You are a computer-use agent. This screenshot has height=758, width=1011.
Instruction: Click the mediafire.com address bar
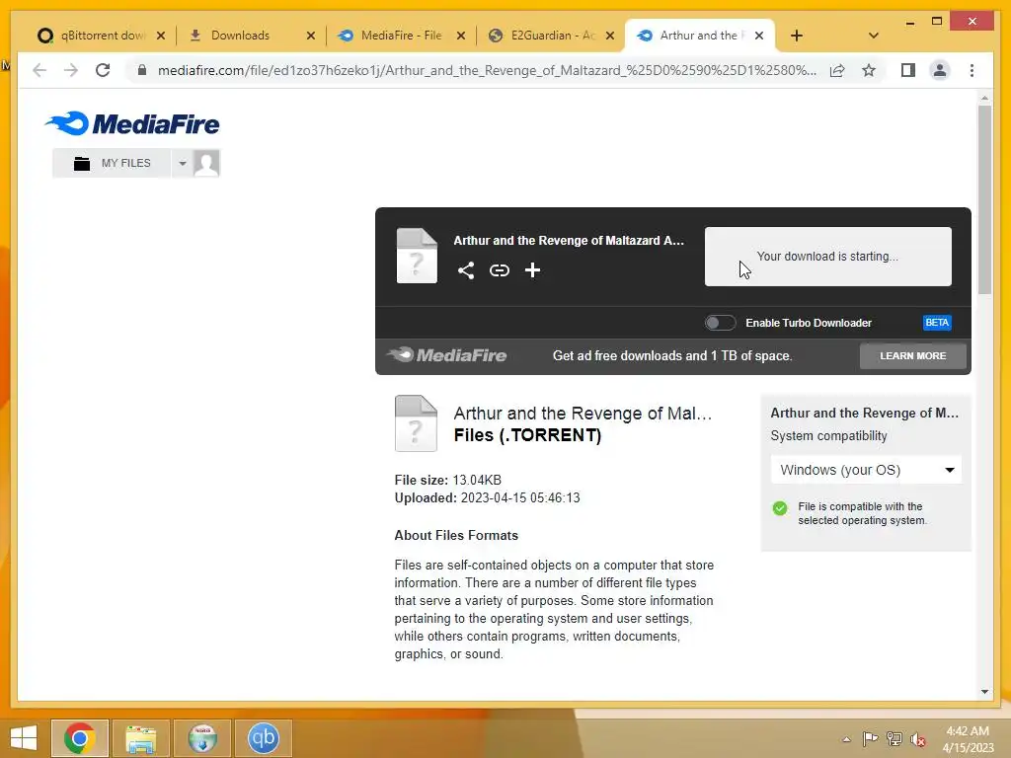[x=487, y=70]
